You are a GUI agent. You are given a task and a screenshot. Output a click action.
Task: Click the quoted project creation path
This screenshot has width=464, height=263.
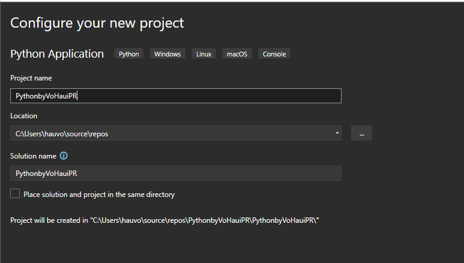pos(204,220)
